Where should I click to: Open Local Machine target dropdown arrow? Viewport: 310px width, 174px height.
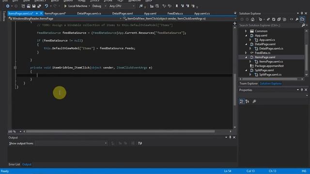[x=89, y=6]
